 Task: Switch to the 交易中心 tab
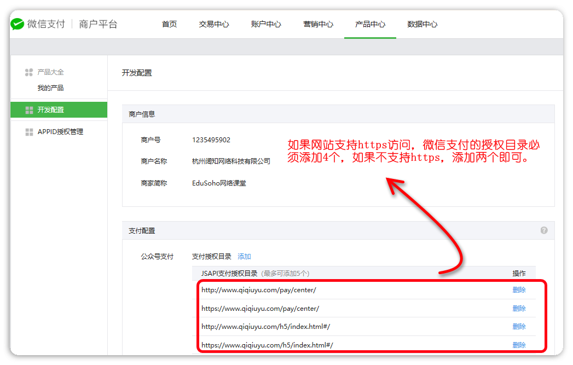coord(213,24)
